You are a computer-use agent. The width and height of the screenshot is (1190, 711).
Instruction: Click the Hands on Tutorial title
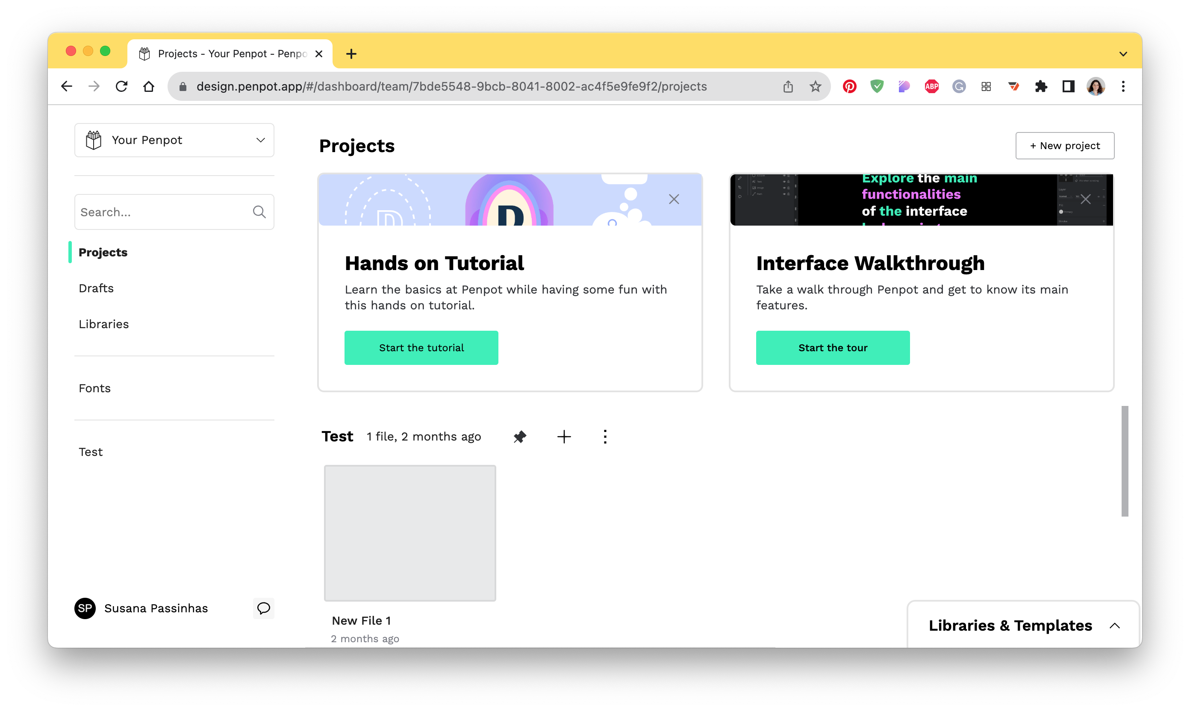click(434, 263)
